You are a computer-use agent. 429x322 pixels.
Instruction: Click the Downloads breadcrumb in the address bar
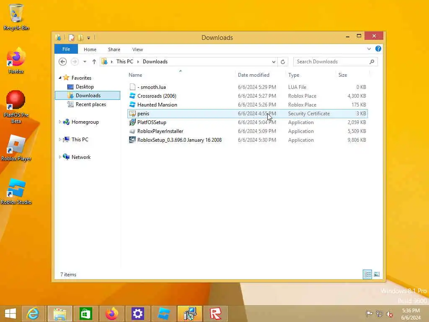tap(155, 62)
